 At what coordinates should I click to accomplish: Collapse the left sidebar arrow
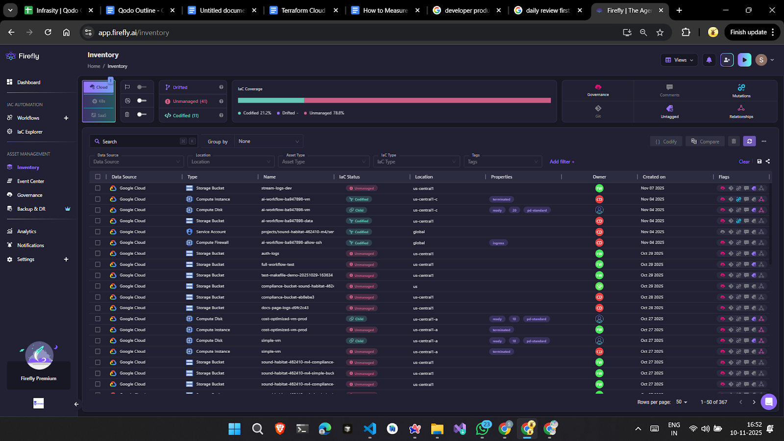pyautogui.click(x=76, y=404)
